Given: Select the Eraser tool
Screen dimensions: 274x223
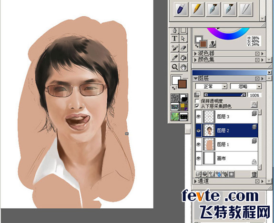Looking at the screenshot, I should 183,48.
